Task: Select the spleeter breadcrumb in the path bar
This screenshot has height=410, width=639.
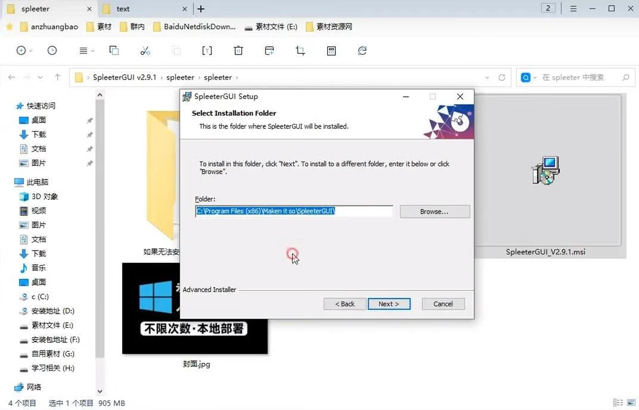Action: click(x=180, y=77)
